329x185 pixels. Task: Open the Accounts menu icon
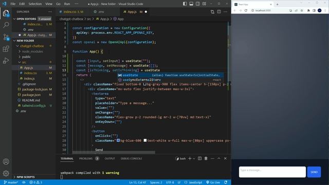tap(6, 162)
